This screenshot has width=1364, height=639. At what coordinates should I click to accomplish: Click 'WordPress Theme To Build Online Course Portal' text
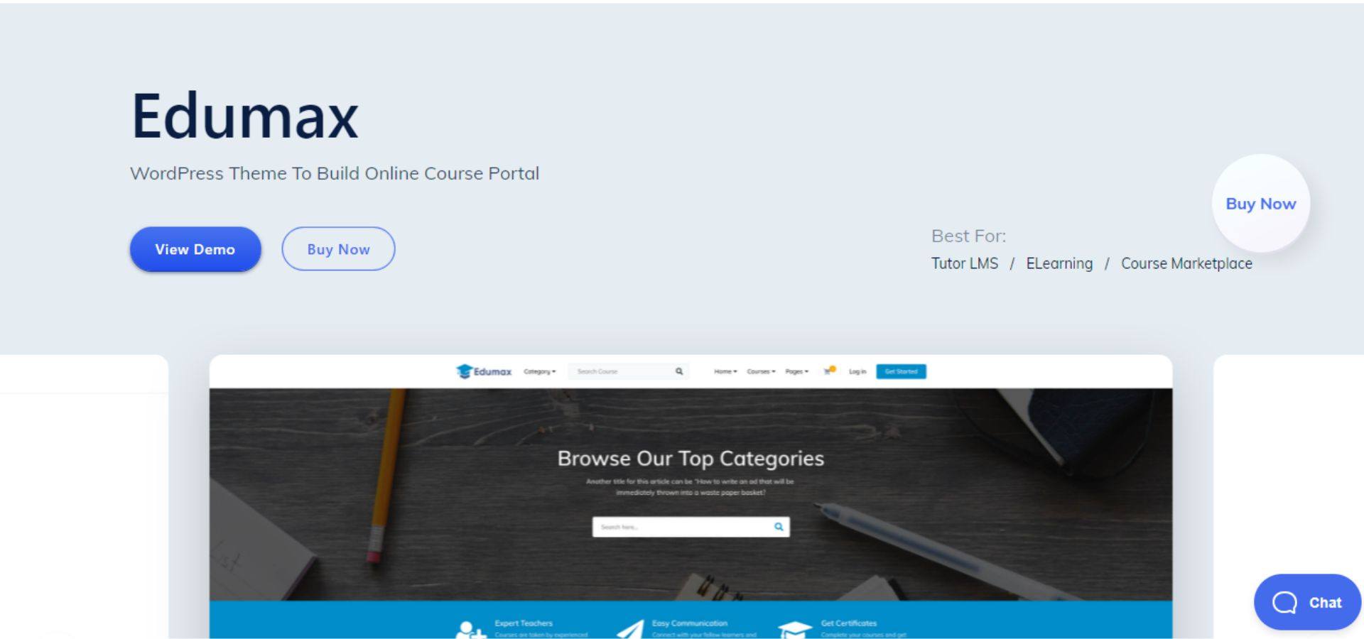[x=335, y=174]
